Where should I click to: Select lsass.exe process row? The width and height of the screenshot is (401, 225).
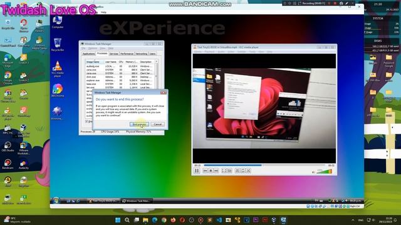pos(120,84)
